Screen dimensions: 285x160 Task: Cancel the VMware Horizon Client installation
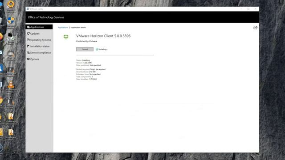[x=85, y=49]
